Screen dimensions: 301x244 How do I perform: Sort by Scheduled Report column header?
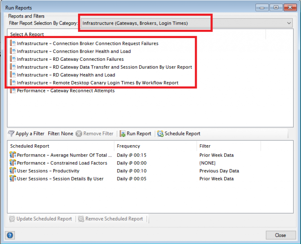[x=30, y=146]
